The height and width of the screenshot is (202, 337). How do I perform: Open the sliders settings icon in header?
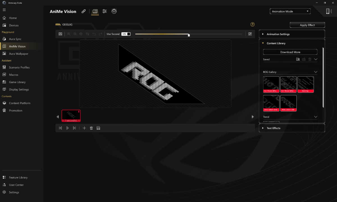(104, 11)
